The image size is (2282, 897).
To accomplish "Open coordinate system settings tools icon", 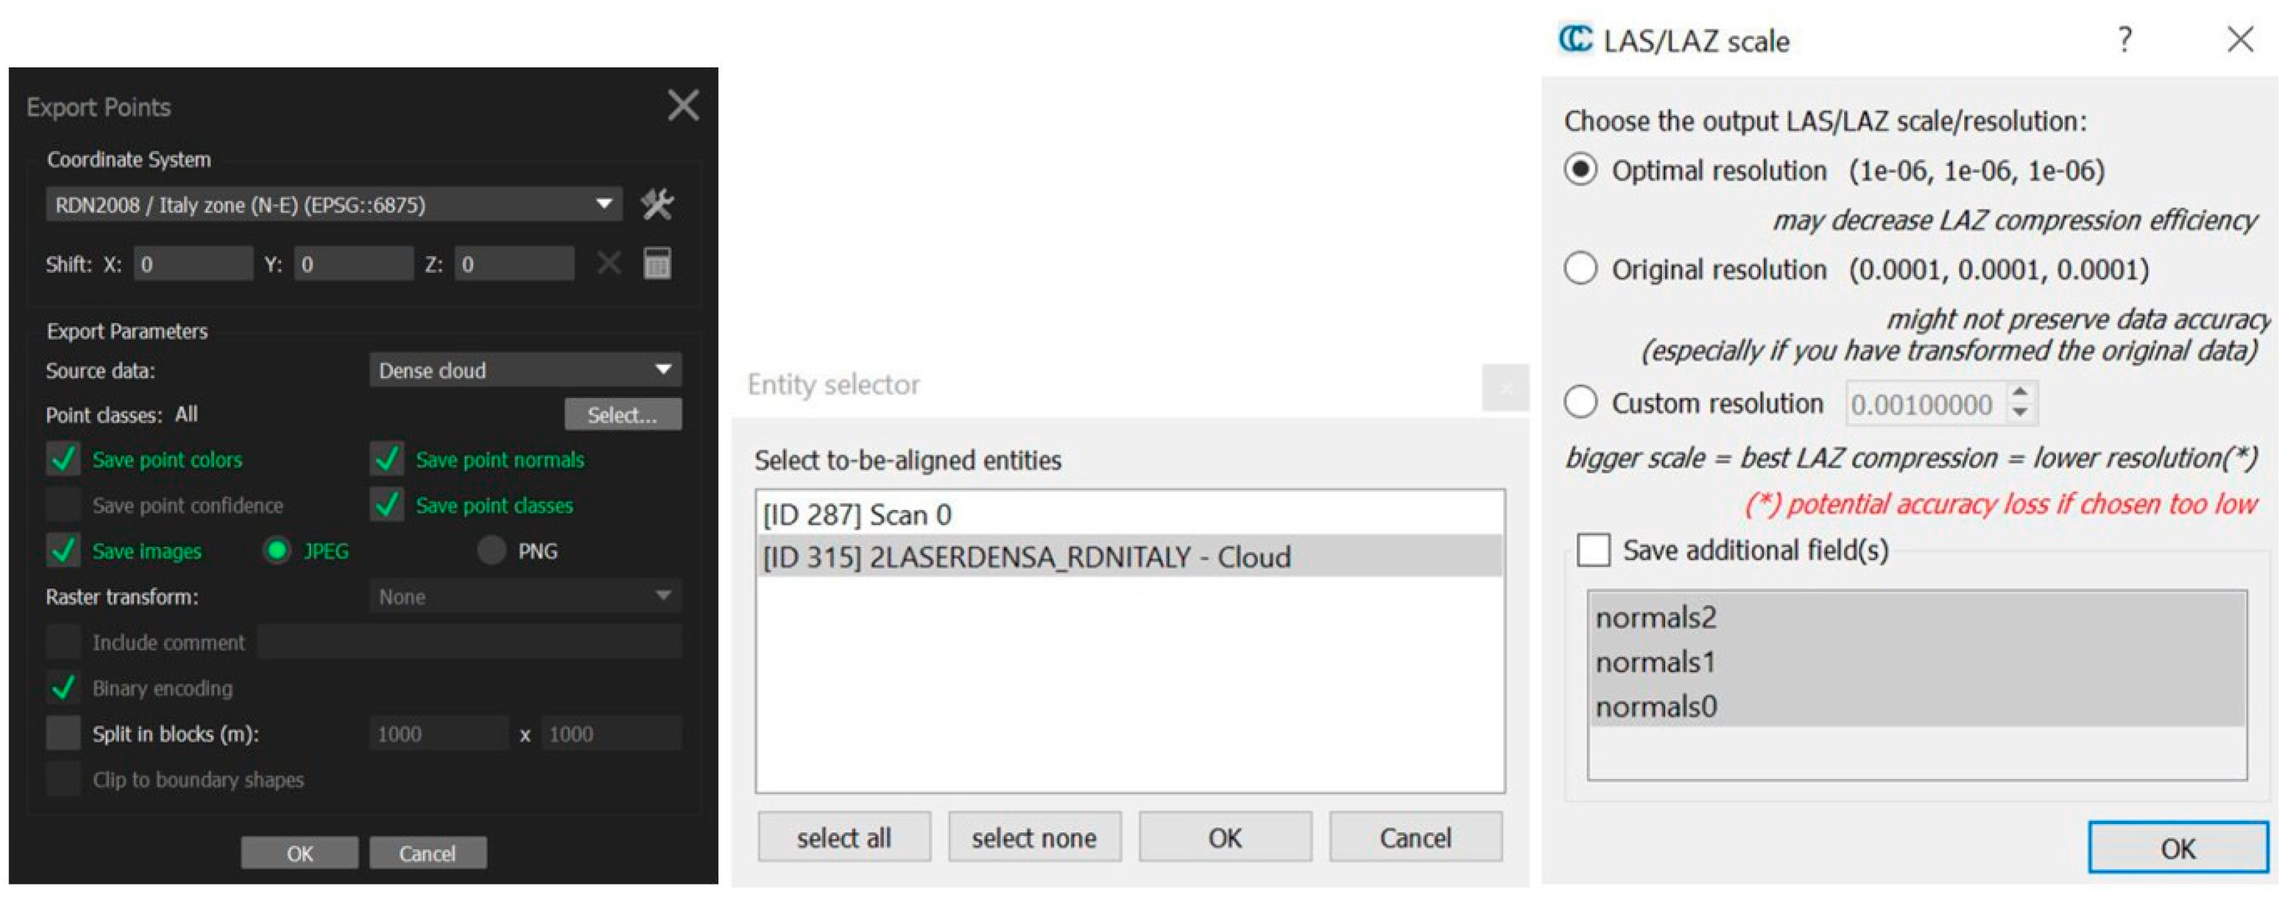I will pos(656,204).
